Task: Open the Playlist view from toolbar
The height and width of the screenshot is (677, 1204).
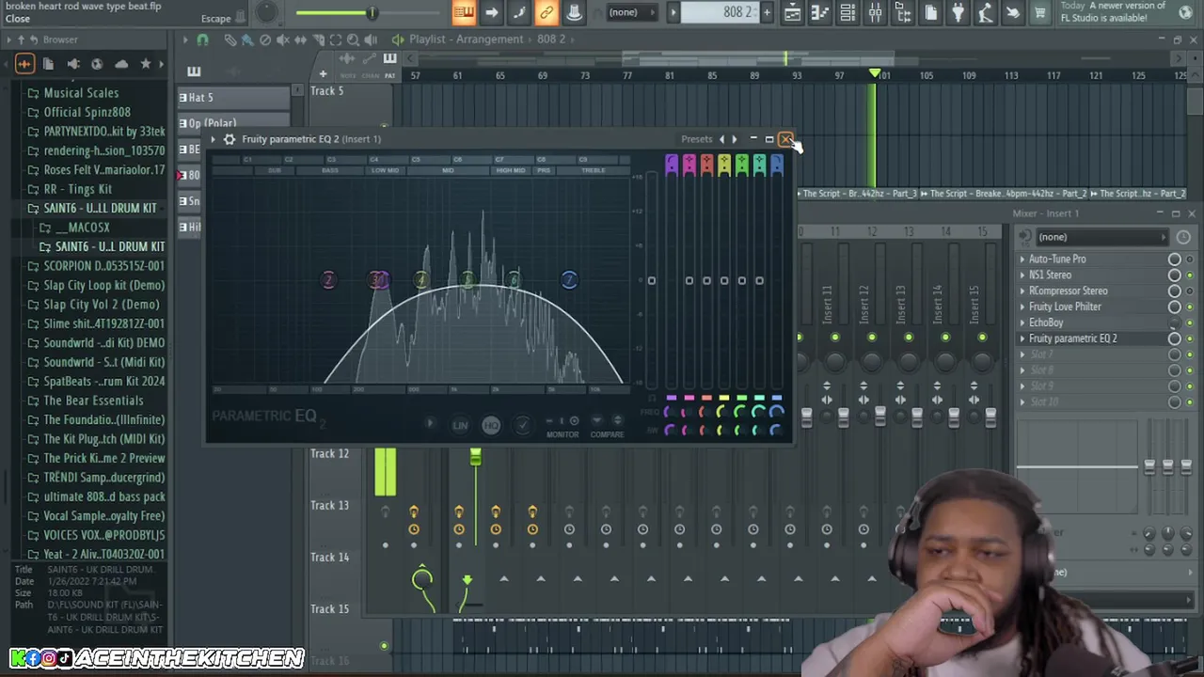Action: tap(792, 12)
